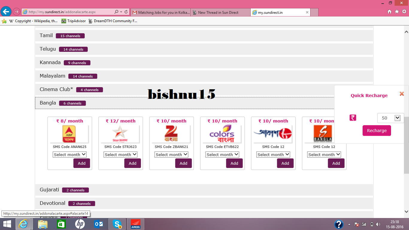Open the browser Tools gear icon

click(404, 12)
